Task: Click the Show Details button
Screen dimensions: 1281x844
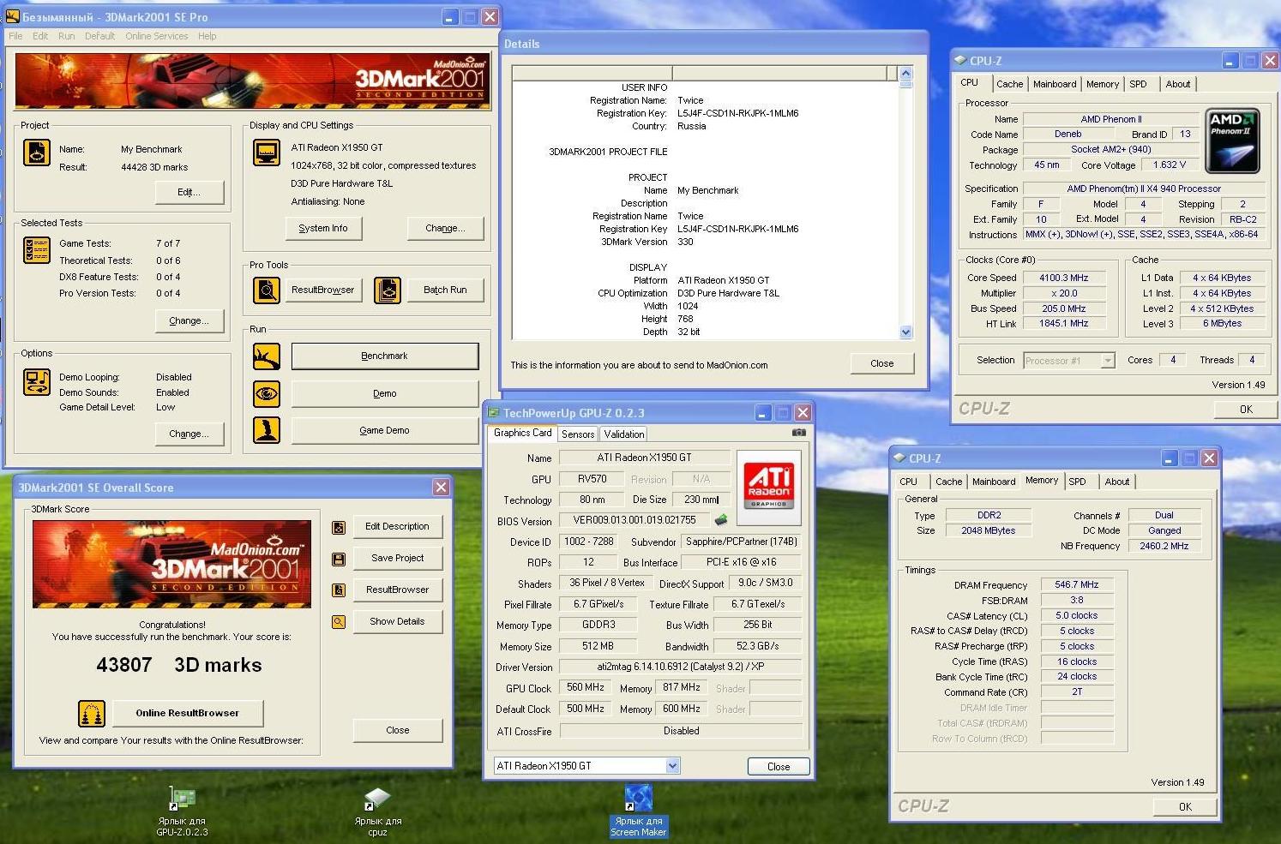Action: [398, 621]
